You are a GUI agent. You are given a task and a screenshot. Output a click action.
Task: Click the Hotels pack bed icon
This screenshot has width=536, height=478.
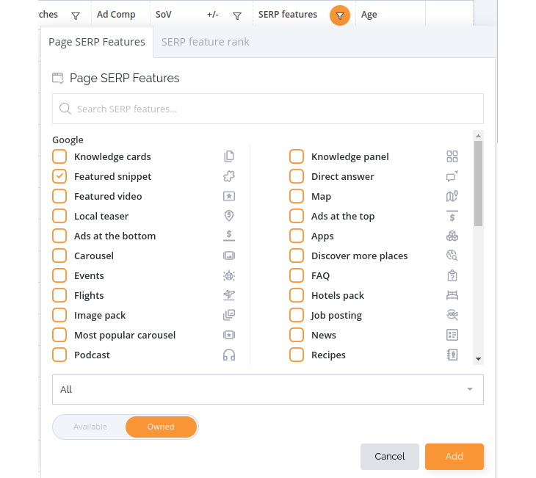pyautogui.click(x=452, y=295)
